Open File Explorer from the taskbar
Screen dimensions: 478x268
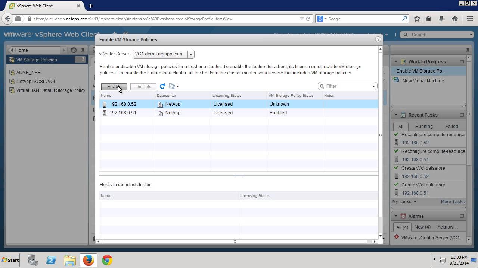tap(70, 260)
